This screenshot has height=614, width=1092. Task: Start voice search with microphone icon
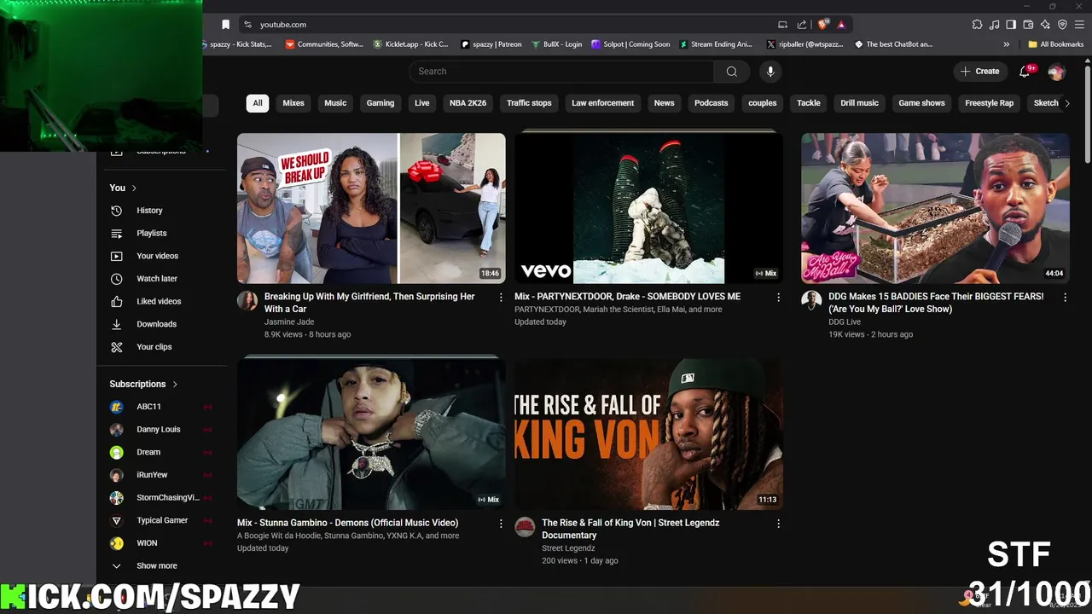770,72
